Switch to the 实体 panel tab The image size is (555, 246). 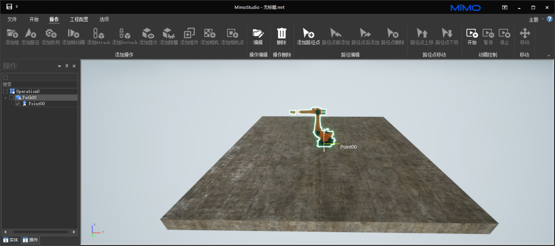pos(10,240)
